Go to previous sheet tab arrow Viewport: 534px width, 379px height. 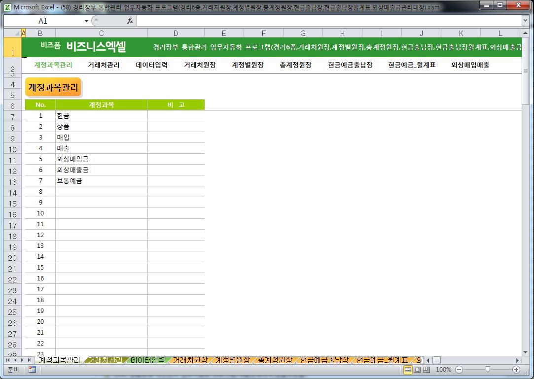click(x=15, y=360)
